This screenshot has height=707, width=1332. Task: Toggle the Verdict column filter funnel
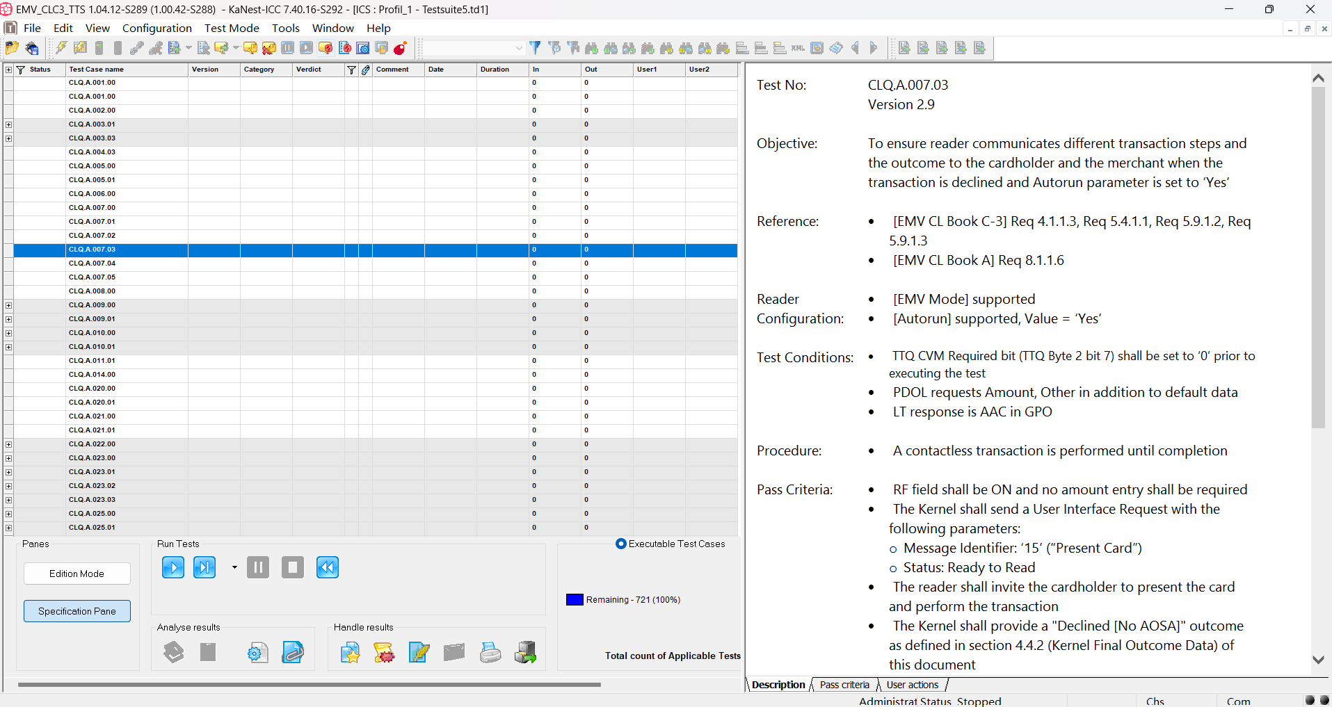(352, 70)
